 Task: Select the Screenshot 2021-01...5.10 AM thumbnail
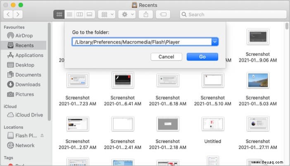(213, 80)
